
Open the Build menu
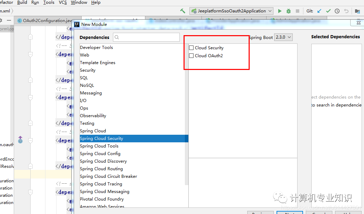pyautogui.click(x=22, y=2)
